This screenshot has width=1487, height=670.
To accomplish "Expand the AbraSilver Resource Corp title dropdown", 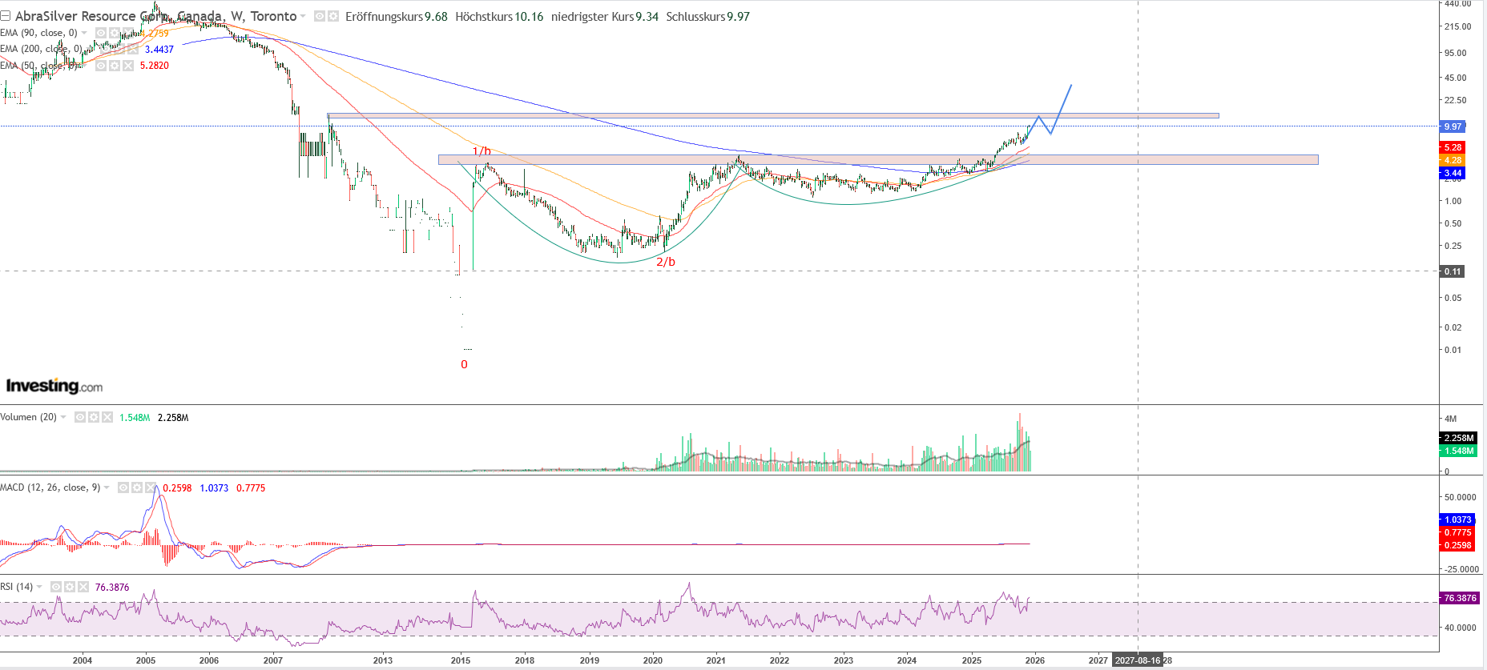I will pos(303,17).
